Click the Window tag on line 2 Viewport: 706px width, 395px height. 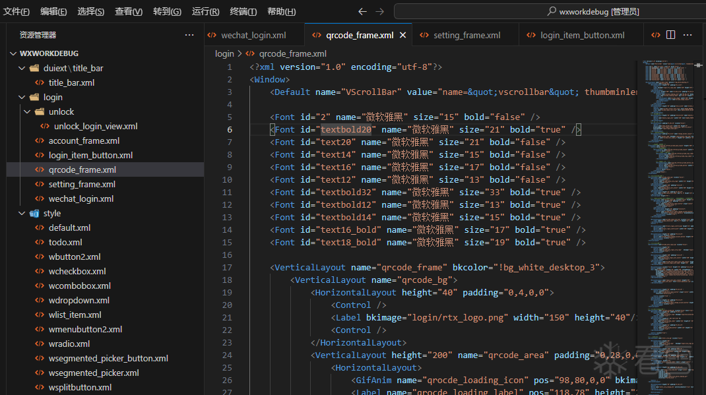click(269, 80)
